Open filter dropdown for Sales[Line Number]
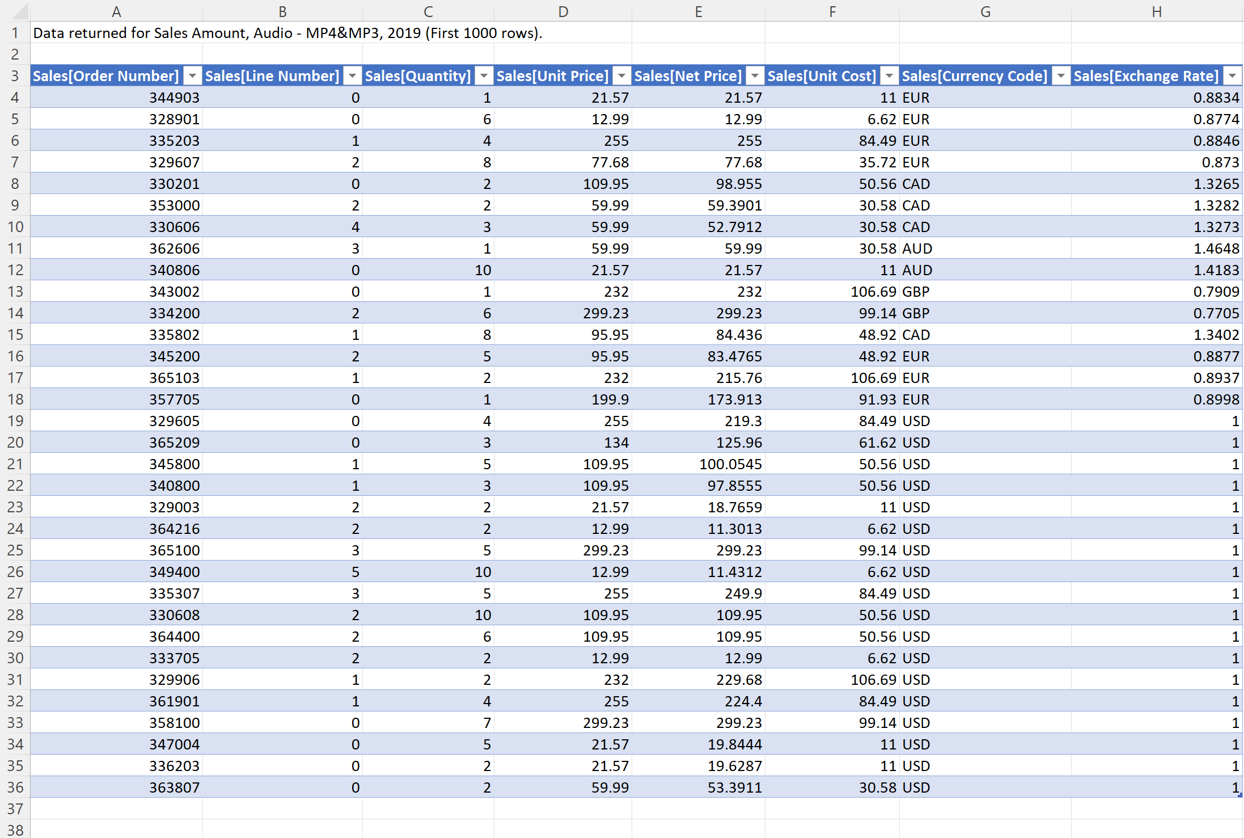1244x838 pixels. point(353,76)
